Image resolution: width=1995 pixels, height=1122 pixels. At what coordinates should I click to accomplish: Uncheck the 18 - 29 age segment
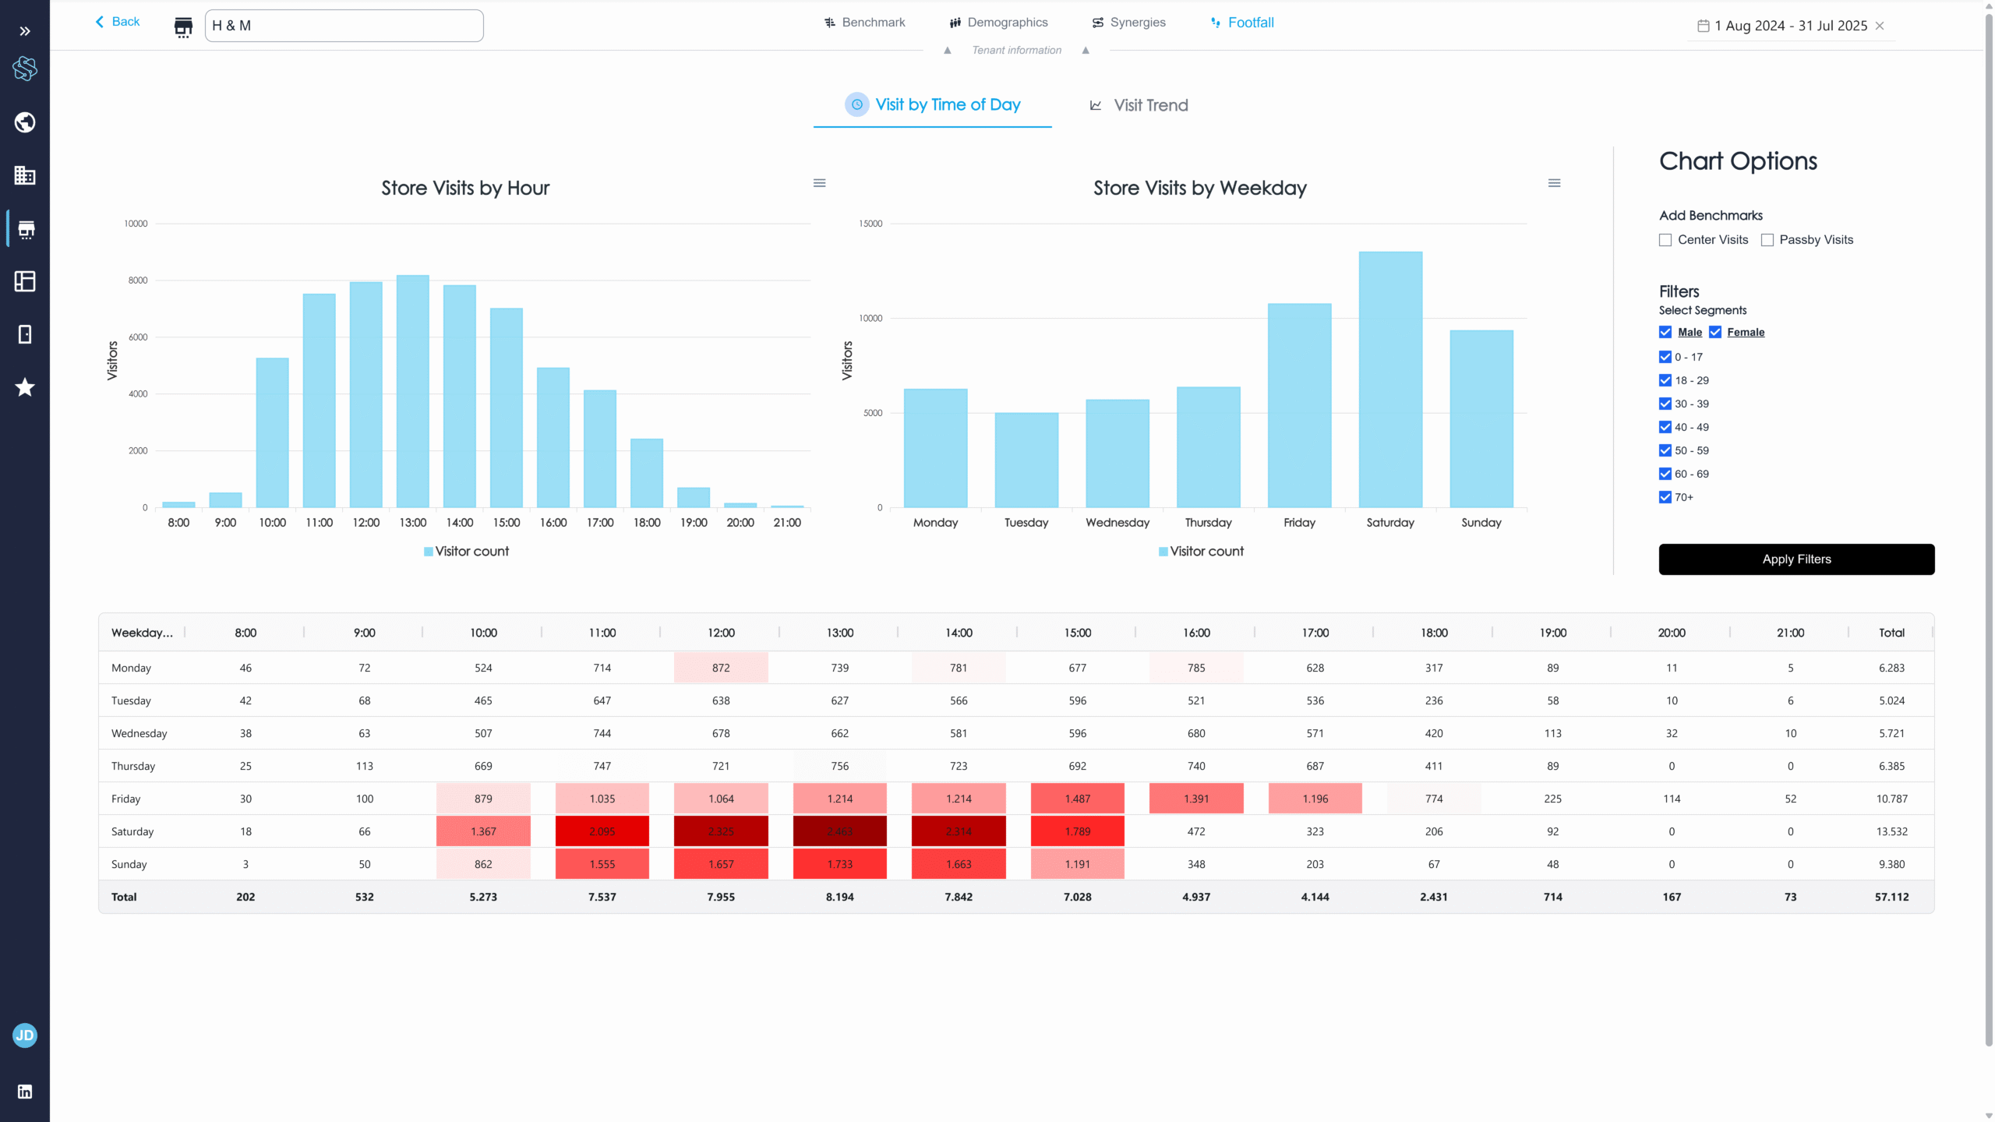pos(1665,380)
